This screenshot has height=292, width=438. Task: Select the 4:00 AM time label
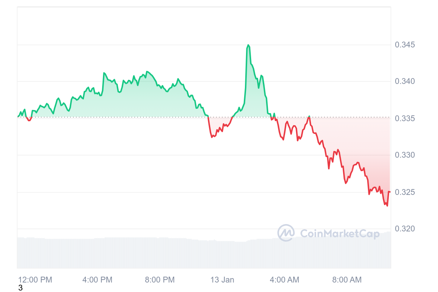[284, 280]
